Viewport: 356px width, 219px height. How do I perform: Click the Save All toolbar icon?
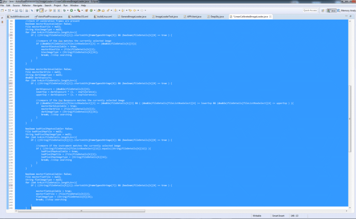[21, 10]
